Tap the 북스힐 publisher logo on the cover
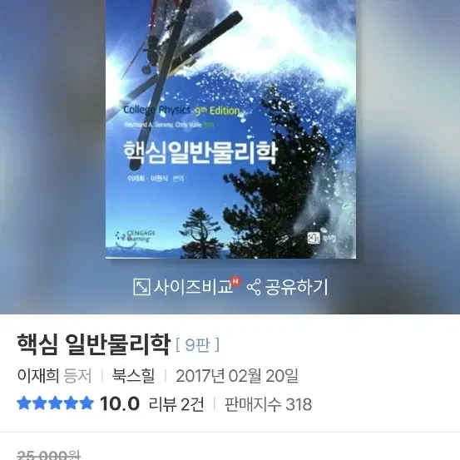The width and height of the screenshot is (460, 460). (321, 238)
